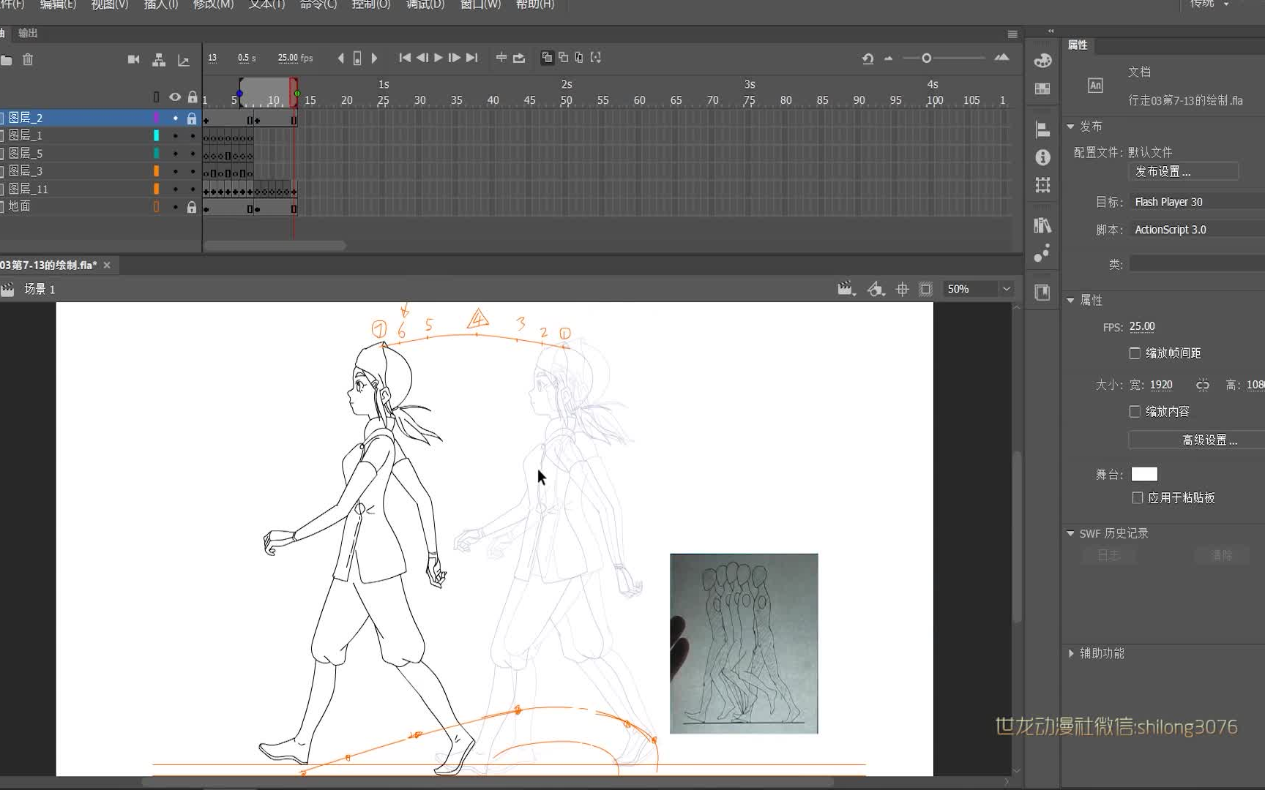This screenshot has width=1265, height=790.
Task: Center the frame in timeline
Action: [501, 57]
